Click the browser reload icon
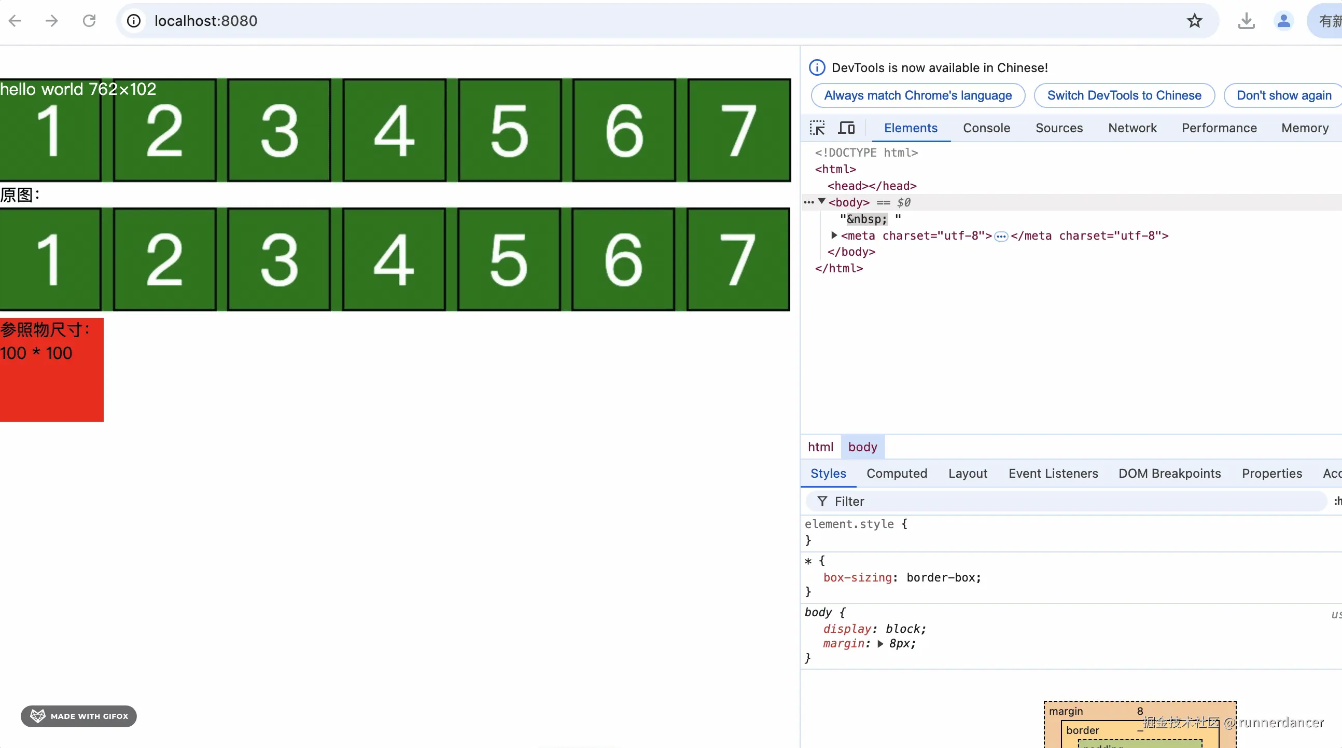The width and height of the screenshot is (1342, 748). 89,21
